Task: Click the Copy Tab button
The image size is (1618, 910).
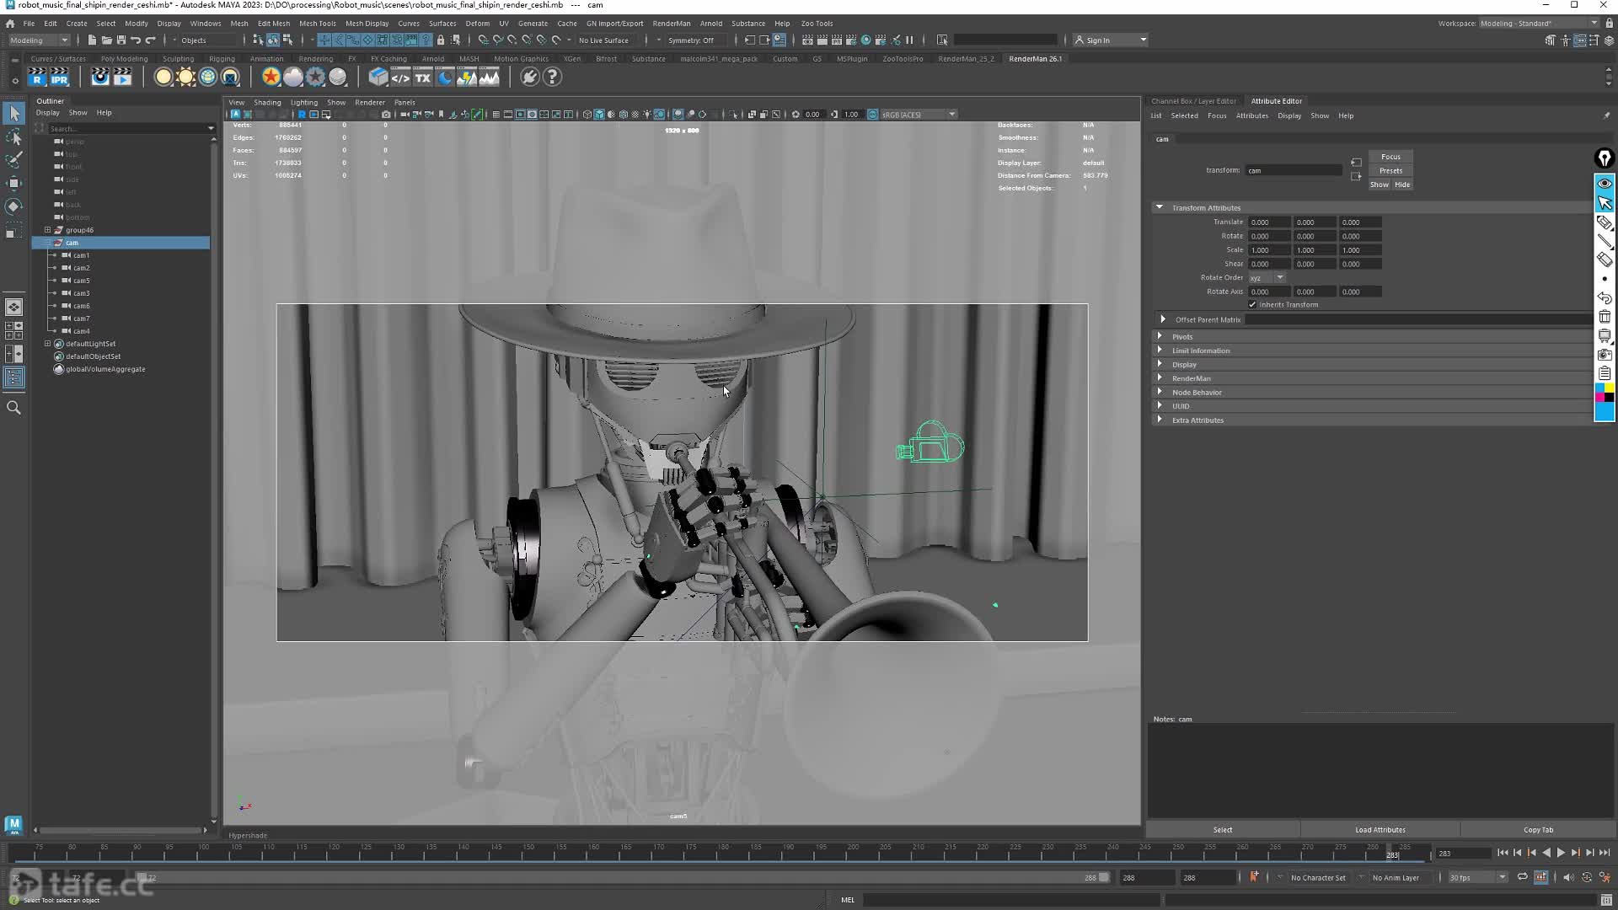Action: 1538,830
